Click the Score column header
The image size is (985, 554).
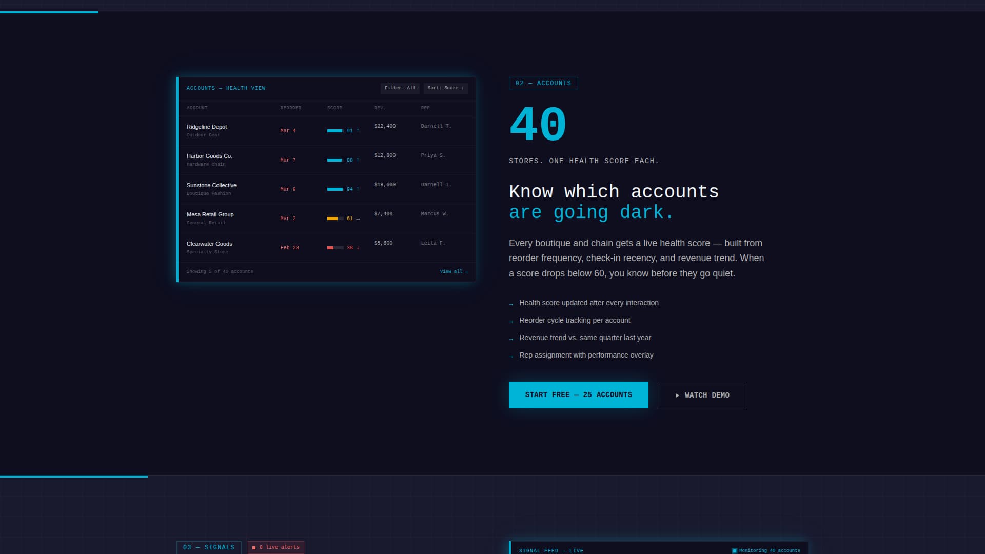tap(334, 108)
